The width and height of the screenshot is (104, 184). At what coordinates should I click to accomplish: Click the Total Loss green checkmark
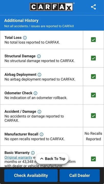pos(93,40)
